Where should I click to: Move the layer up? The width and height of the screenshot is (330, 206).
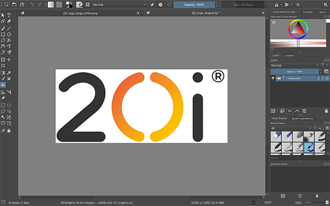coord(297,111)
